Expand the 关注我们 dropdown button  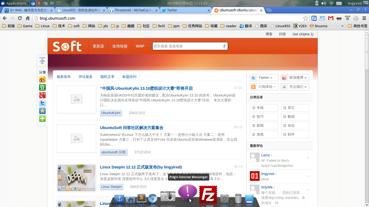tap(295, 87)
